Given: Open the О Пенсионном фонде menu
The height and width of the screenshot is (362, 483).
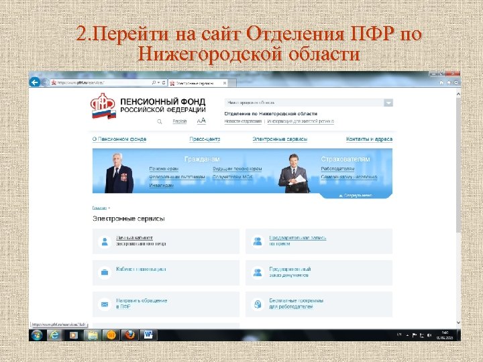Looking at the screenshot, I should point(119,139).
